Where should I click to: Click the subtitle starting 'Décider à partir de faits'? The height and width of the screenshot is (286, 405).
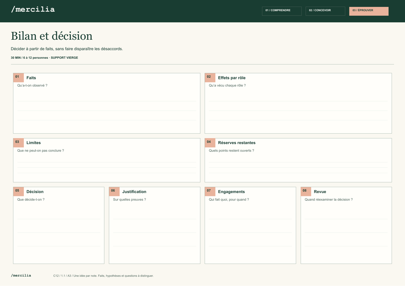(x=67, y=49)
